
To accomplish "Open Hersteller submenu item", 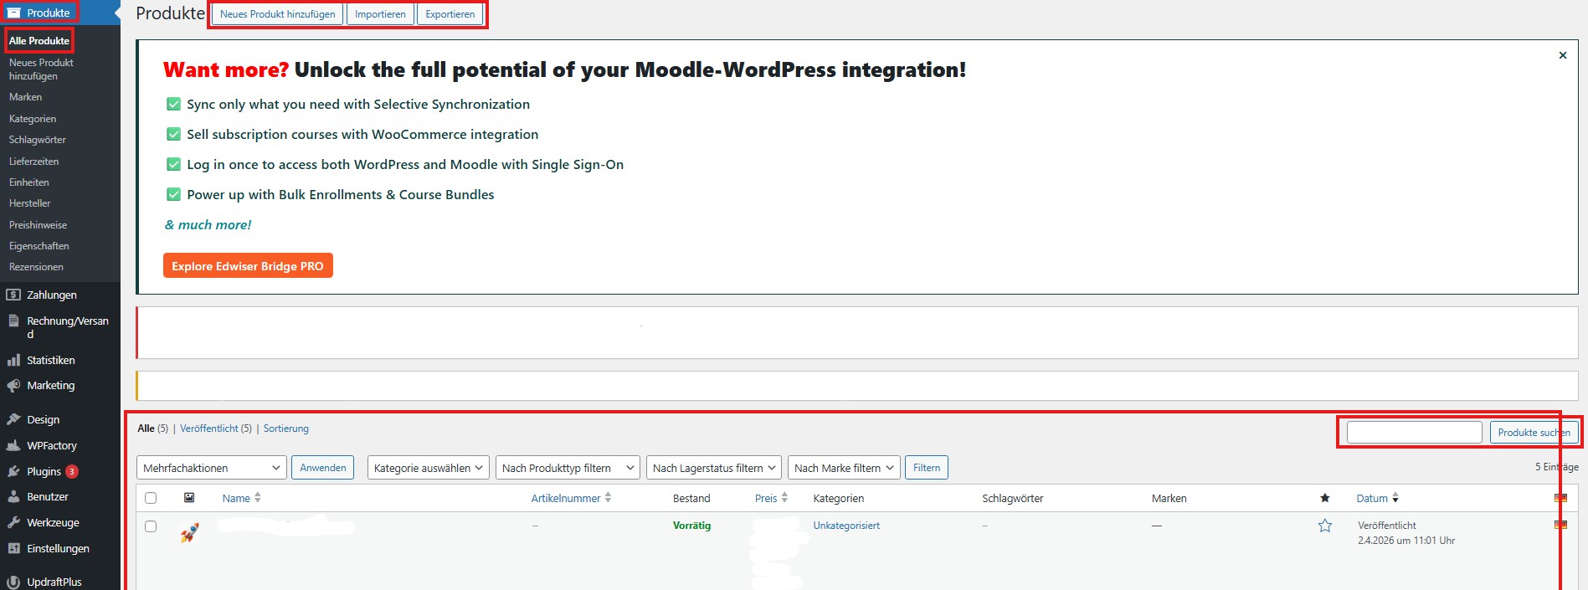I will (x=29, y=203).
